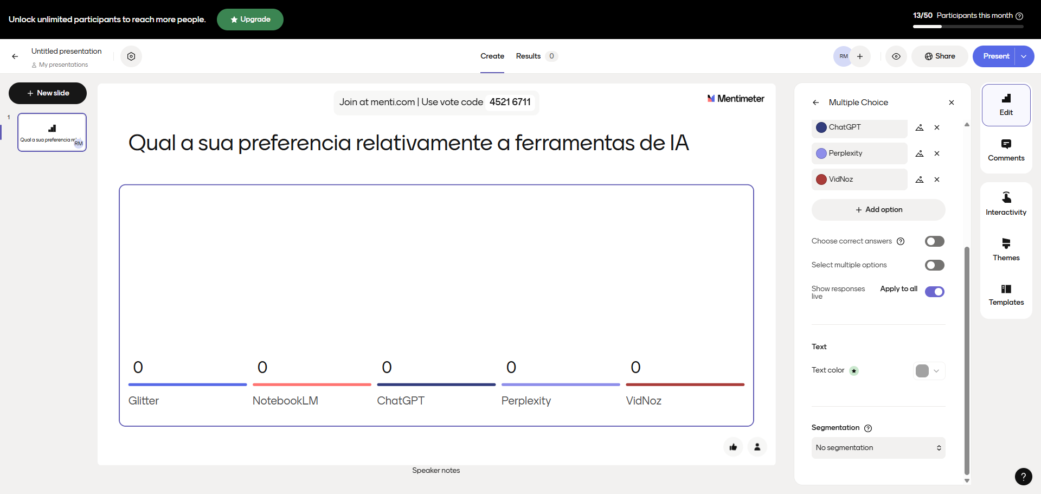Open My presentations link
1041x494 pixels.
tap(60, 65)
